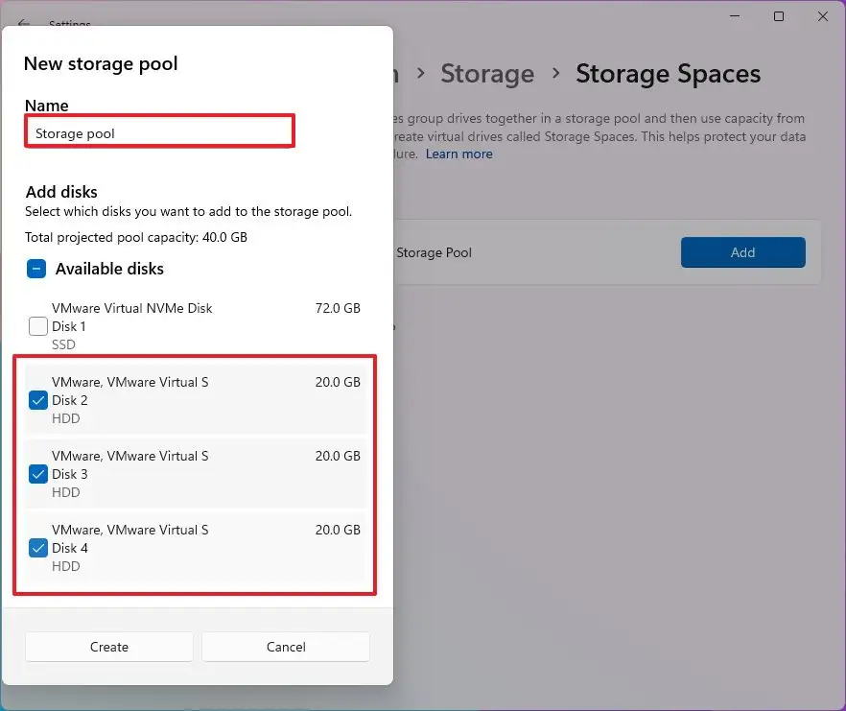Uncheck Disk 4 from the storage pool
846x711 pixels.
[x=37, y=547]
